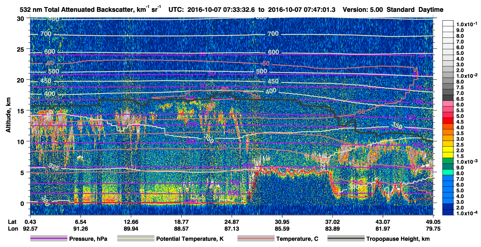The height and width of the screenshot is (247, 481).
Task: Click the altitude tick label 20
Action: coord(20,80)
